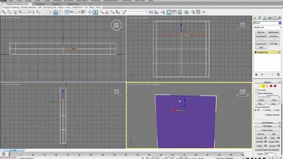
Task: Open the Modifier List dropdown
Action: (x=268, y=27)
